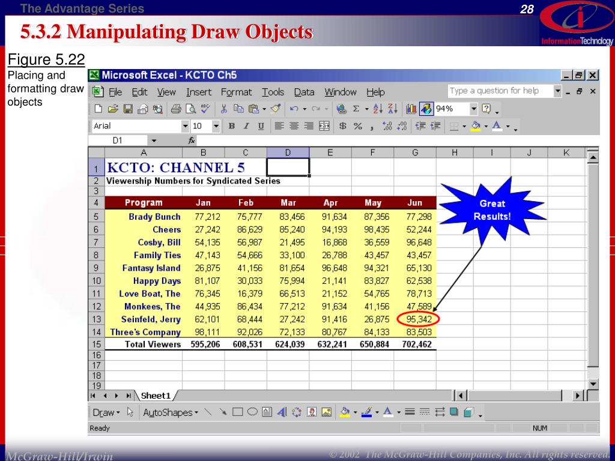Toggle the Drawing toolbar button
615x461 pixels.
pos(426,109)
